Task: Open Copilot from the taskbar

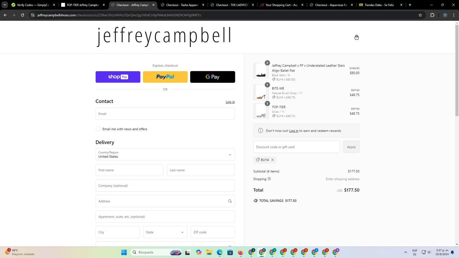Action: [199, 252]
